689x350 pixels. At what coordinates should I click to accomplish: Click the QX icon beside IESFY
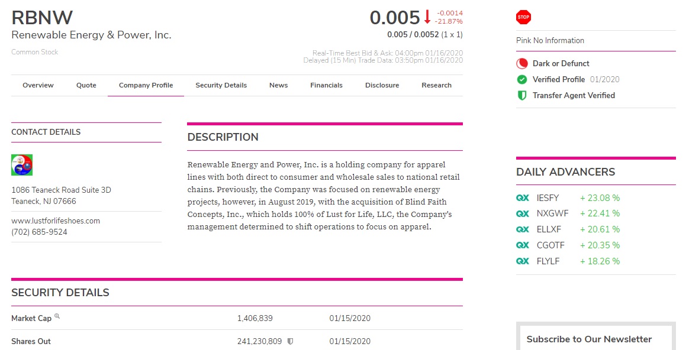[x=523, y=198]
